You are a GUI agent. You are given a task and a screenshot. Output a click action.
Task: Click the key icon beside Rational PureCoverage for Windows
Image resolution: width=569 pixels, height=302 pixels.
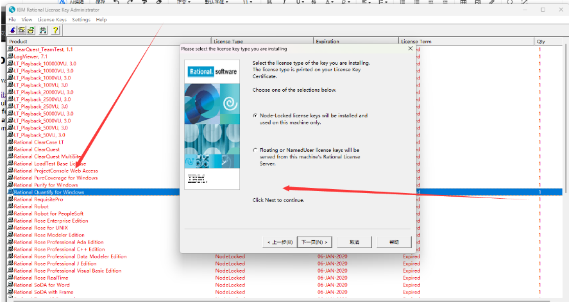(10, 177)
